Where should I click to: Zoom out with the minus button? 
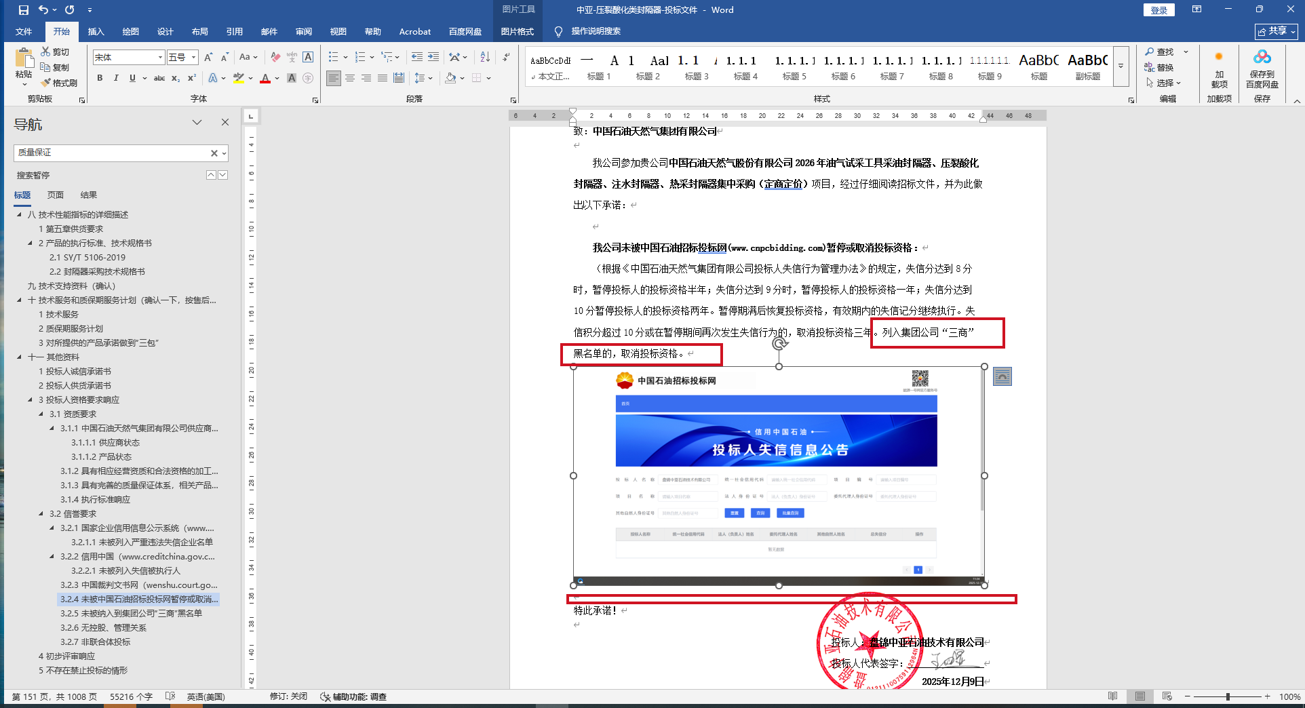coord(1188,696)
